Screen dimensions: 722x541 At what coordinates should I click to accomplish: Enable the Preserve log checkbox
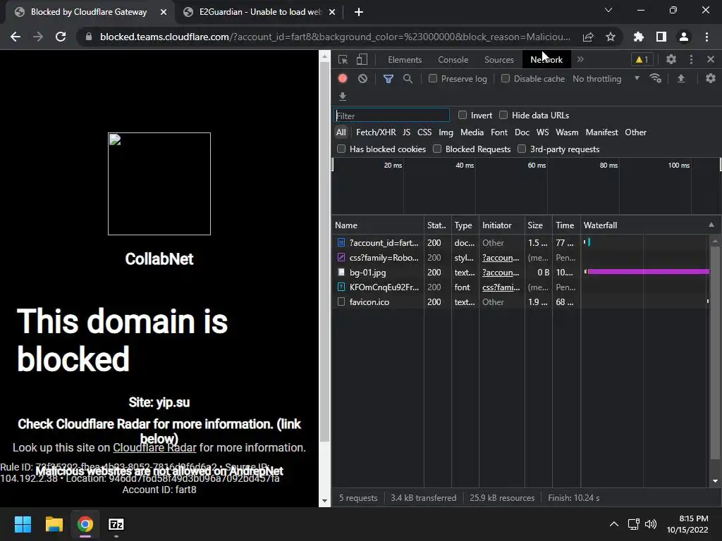433,79
